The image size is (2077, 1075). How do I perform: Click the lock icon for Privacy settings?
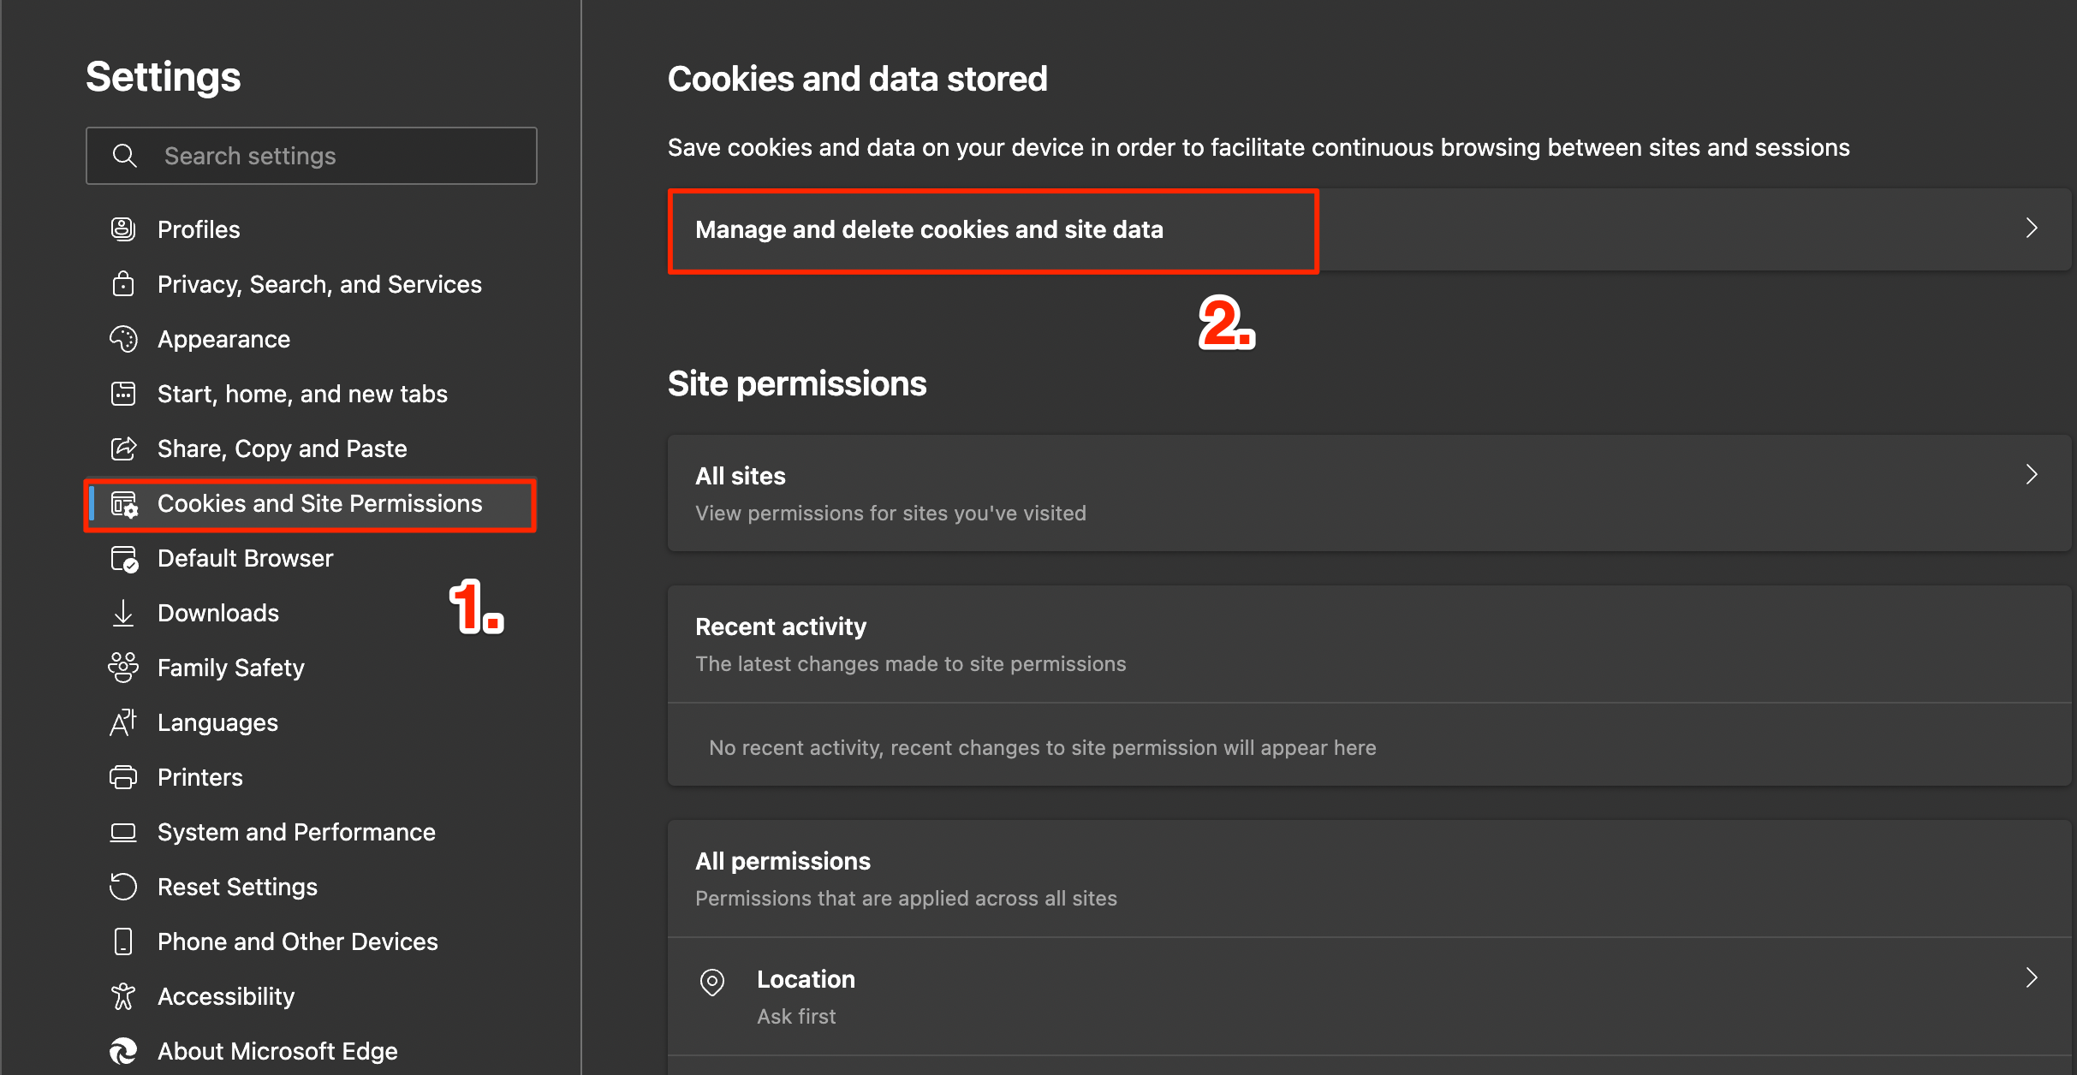[x=123, y=283]
